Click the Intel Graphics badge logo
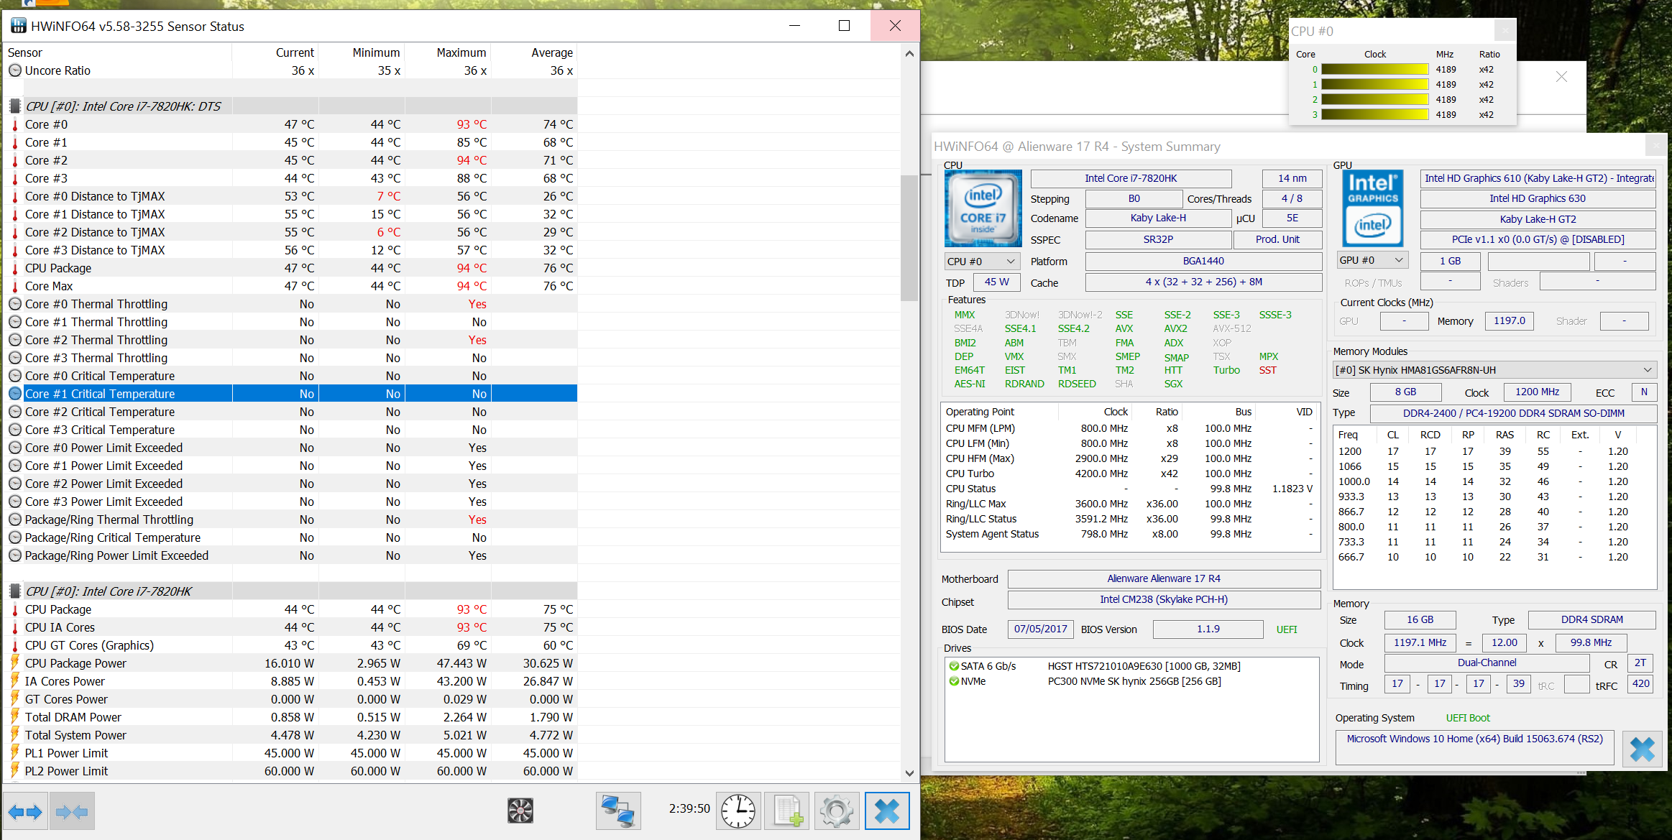The width and height of the screenshot is (1672, 840). click(x=1372, y=208)
